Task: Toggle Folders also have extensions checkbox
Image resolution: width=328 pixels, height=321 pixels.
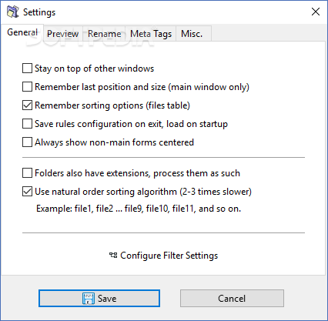Action: point(27,173)
